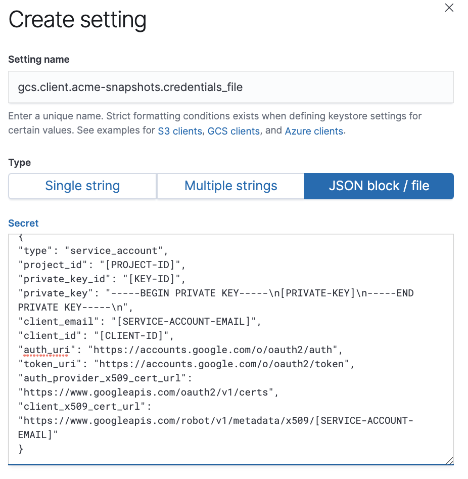This screenshot has width=468, height=479.
Task: Select the JSON block / file type
Action: (379, 186)
